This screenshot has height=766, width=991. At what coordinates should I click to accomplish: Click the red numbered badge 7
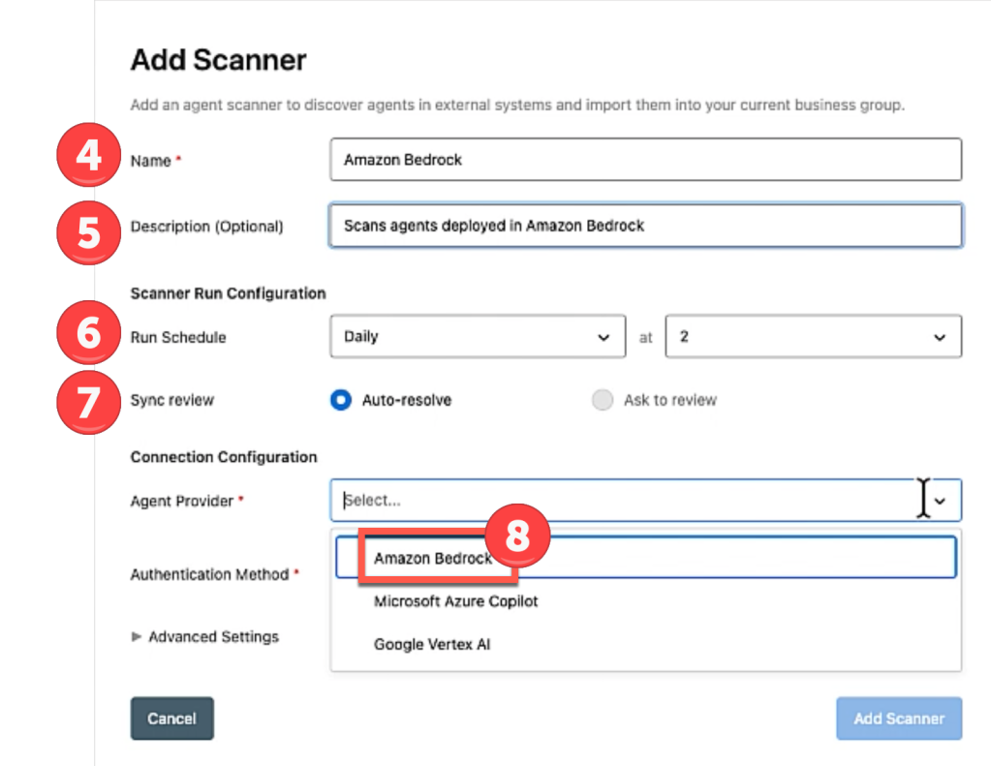point(87,403)
